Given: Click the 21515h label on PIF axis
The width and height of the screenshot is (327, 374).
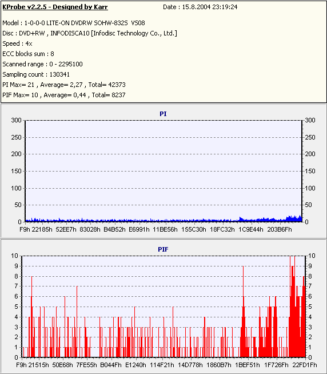Looking at the screenshot, I should click(x=39, y=365).
